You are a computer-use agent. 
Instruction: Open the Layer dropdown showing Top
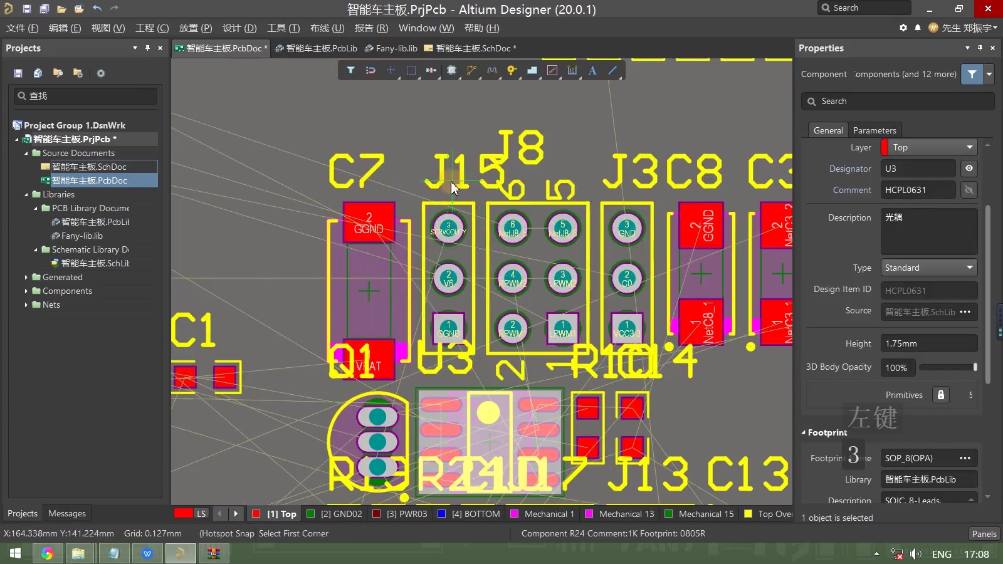coord(929,147)
